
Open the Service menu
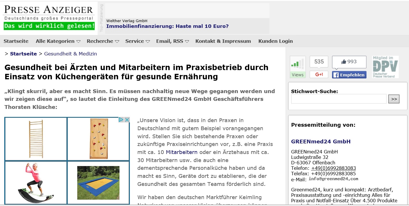[x=134, y=41]
